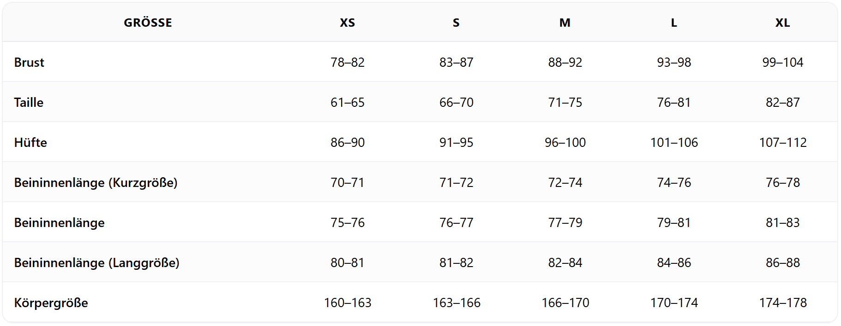Select the Taille S value 66–70
This screenshot has height=326, width=841.
456,102
